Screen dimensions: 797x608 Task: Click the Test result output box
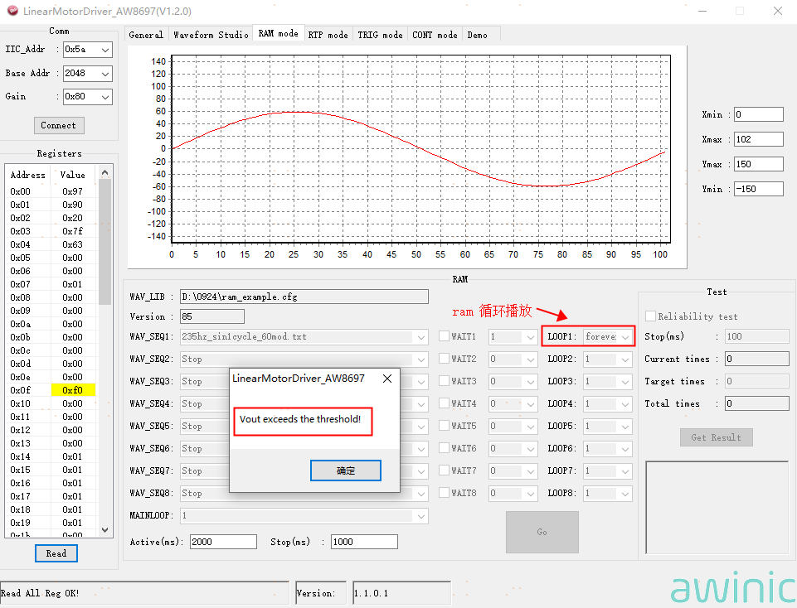coord(717,508)
